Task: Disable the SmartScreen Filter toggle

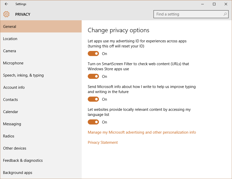Action: pyautogui.click(x=93, y=76)
